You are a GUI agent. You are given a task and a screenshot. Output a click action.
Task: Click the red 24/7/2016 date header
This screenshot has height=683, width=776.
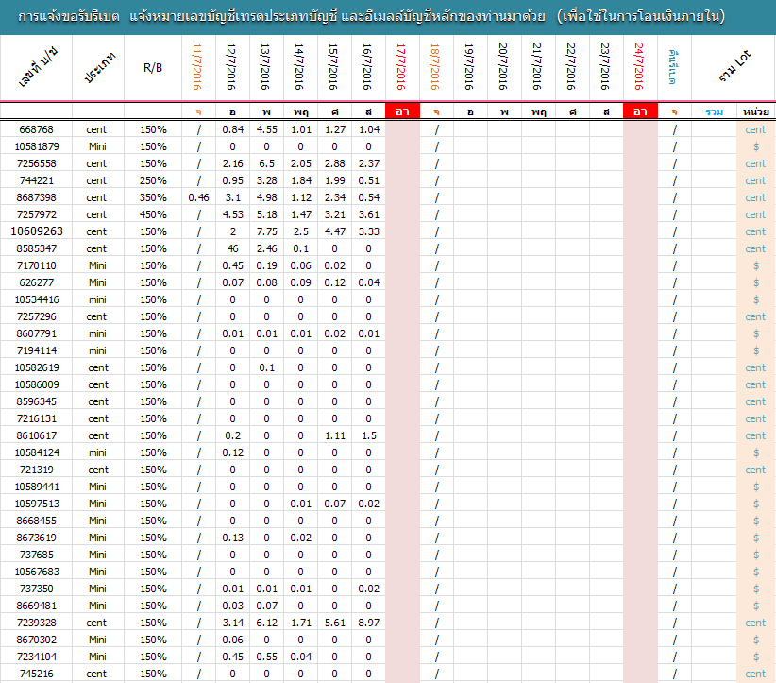click(x=640, y=68)
